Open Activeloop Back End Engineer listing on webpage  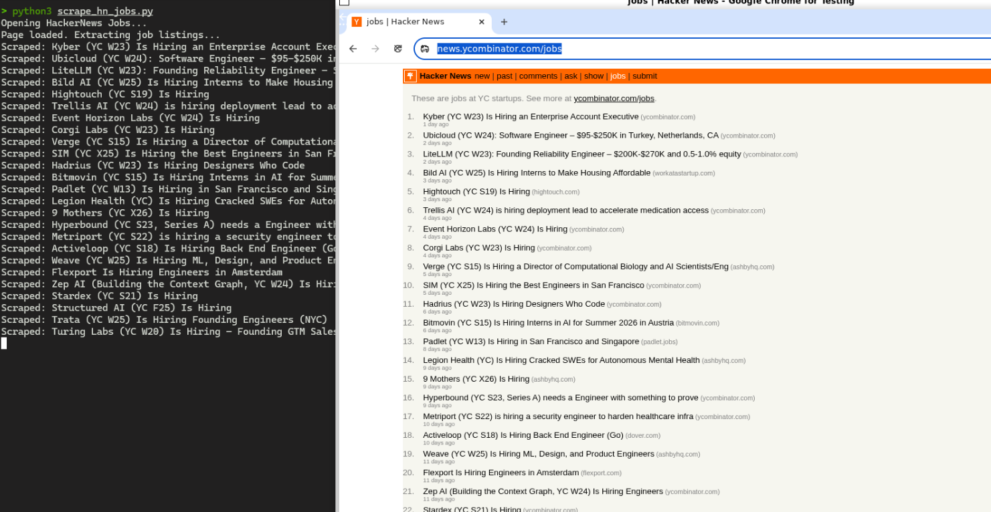pos(523,435)
